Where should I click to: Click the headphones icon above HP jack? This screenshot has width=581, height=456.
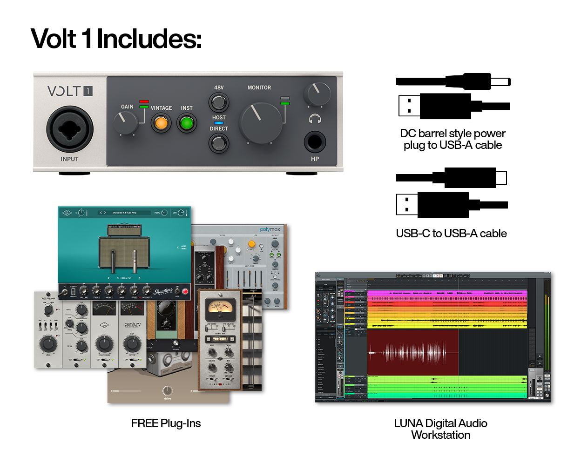[x=315, y=119]
